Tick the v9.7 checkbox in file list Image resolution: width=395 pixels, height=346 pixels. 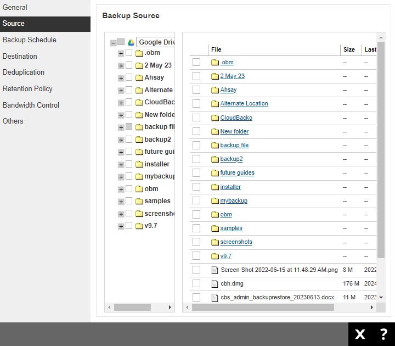(x=196, y=256)
